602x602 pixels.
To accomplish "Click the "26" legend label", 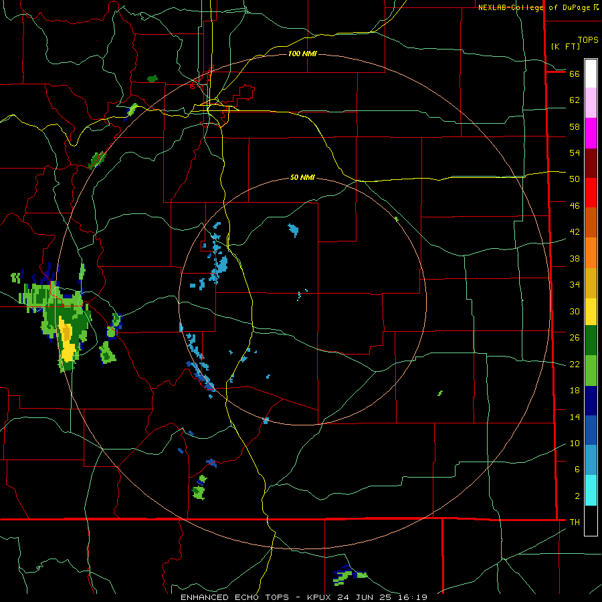I will click(575, 338).
